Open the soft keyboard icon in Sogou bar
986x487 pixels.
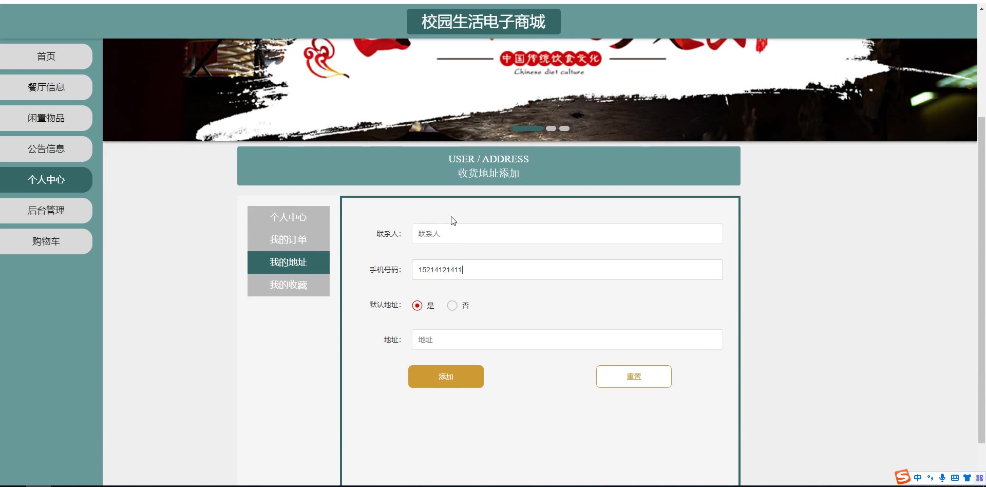[955, 478]
